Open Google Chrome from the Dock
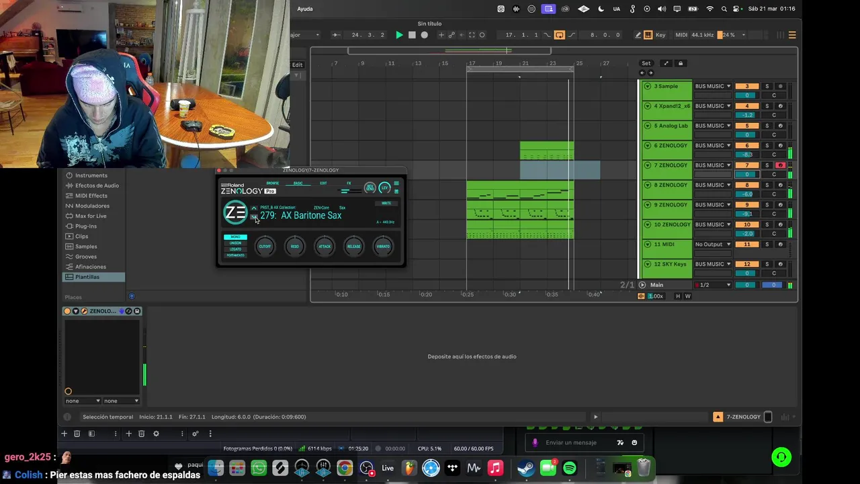 345,468
